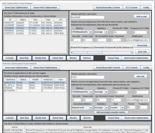Click Console button in Platform panel
Screen dimensions: 155x133
click(x=10, y=118)
